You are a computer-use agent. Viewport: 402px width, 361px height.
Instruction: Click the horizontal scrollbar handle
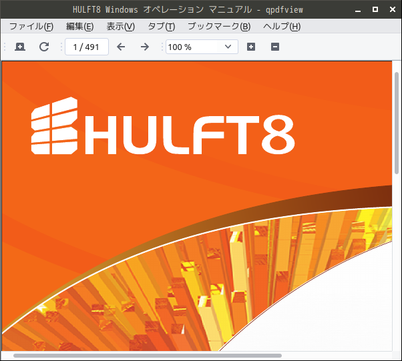(148, 356)
